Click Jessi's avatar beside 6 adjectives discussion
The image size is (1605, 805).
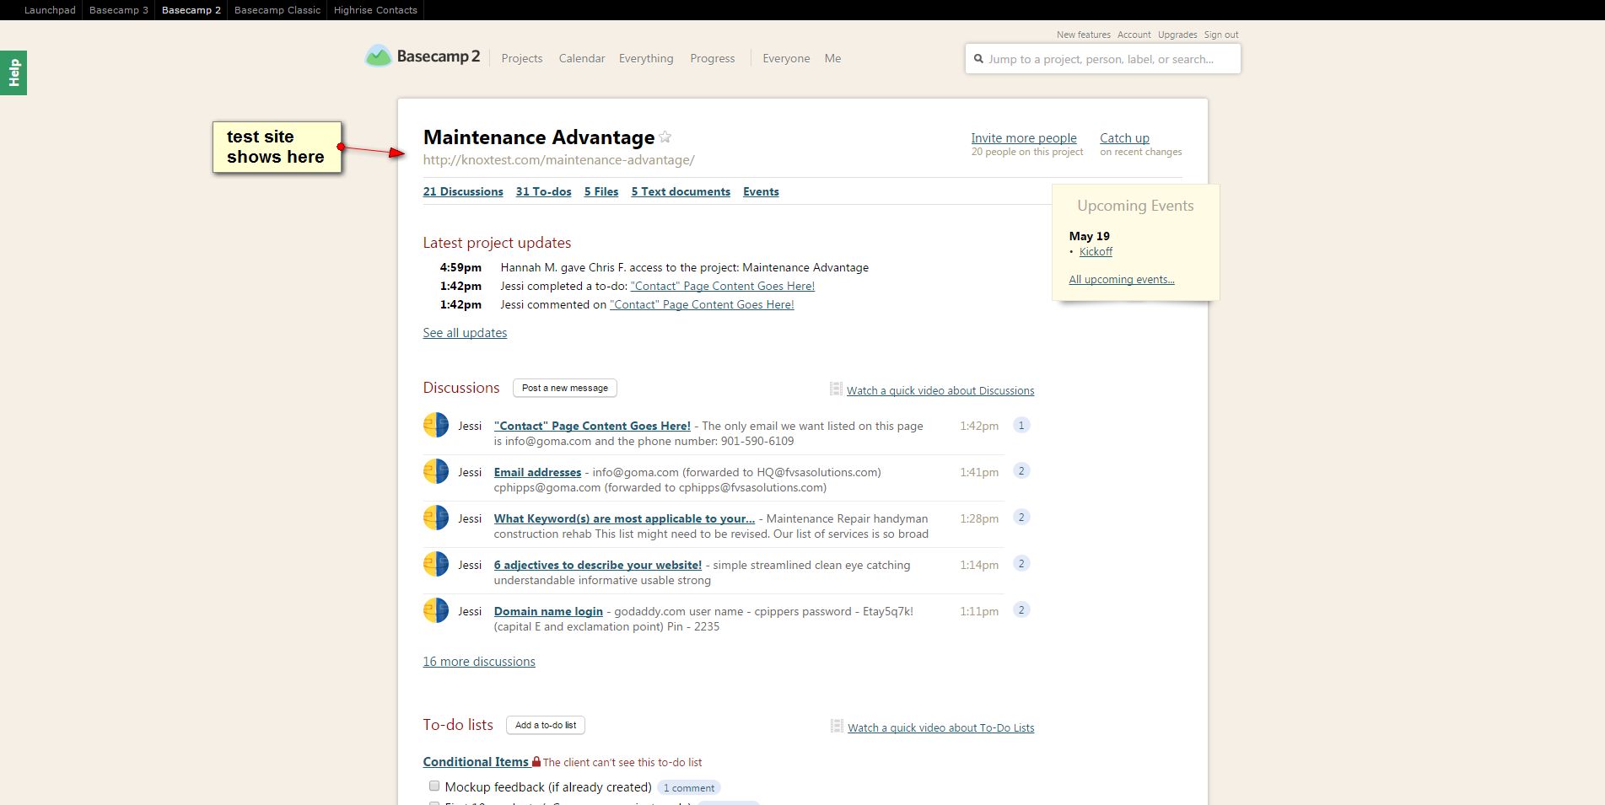pos(436,564)
